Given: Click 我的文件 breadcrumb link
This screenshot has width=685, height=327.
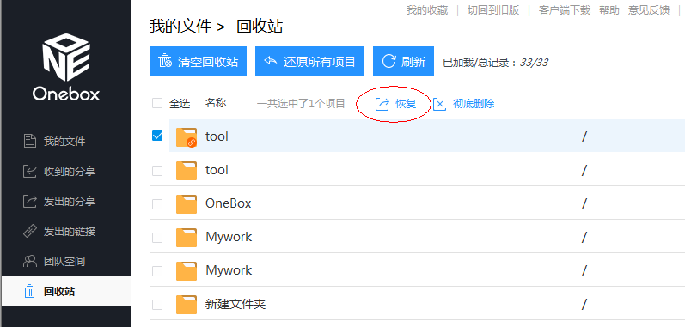Looking at the screenshot, I should coord(180,27).
